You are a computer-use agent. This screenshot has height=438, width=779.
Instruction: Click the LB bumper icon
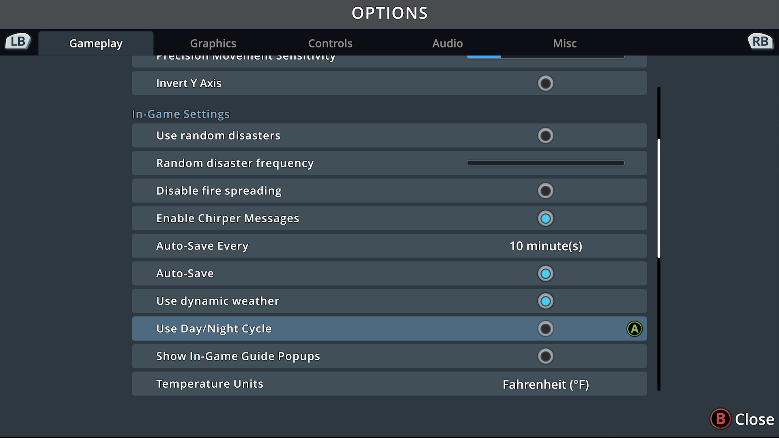pyautogui.click(x=18, y=41)
